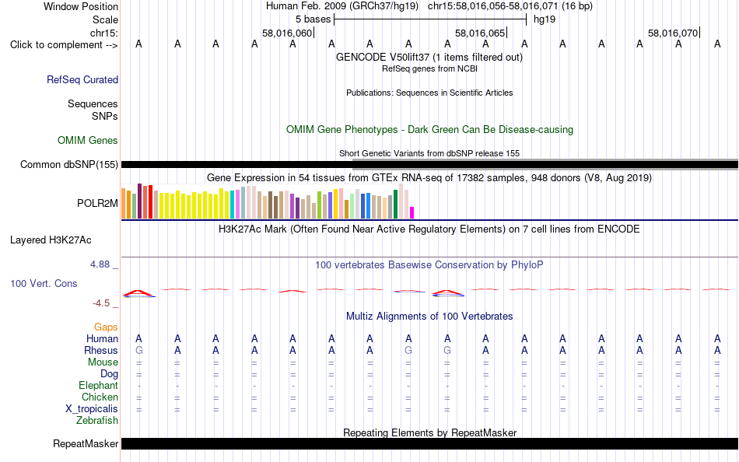
Task: Click the RepeatMasker track label
Action: [x=86, y=443]
